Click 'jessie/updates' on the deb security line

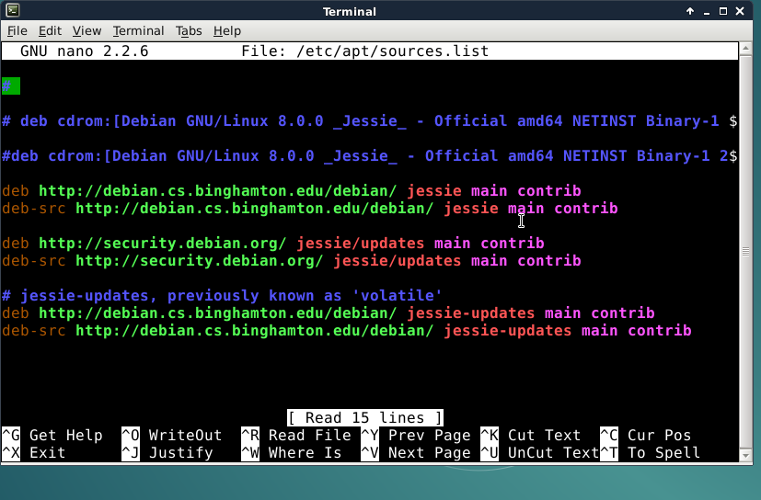[360, 244]
